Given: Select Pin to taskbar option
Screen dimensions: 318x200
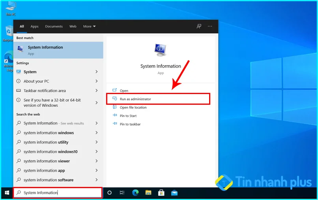Looking at the screenshot, I should 130,124.
